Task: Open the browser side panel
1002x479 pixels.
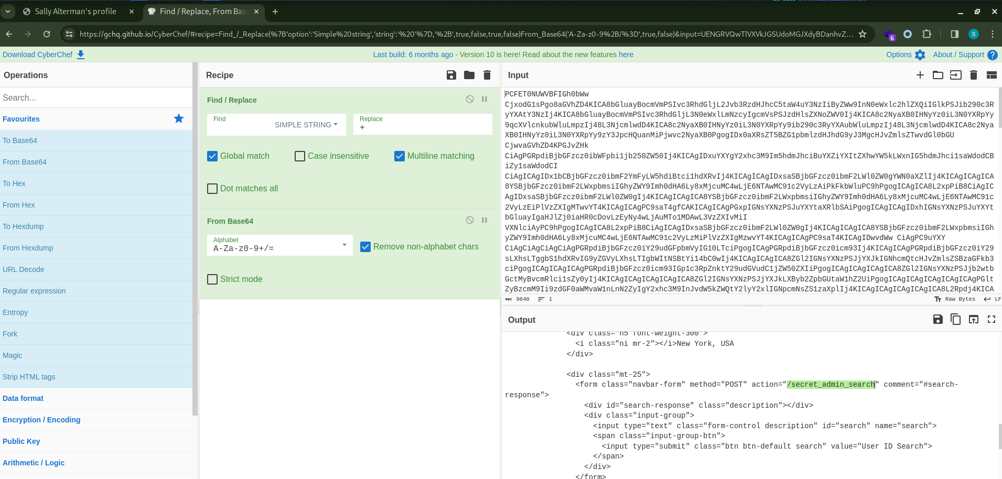Action: [x=955, y=34]
